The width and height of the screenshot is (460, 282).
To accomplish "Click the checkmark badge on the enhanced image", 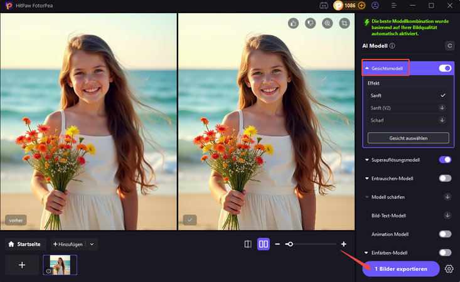I will [x=190, y=220].
